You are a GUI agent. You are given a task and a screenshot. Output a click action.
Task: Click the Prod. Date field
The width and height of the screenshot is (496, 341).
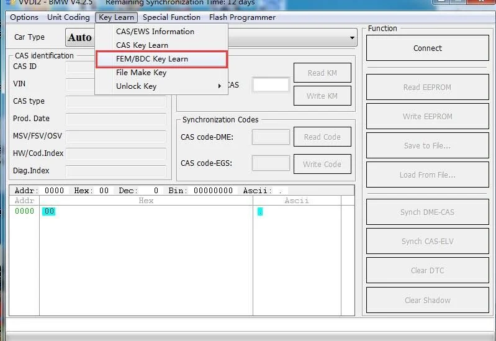pos(116,119)
